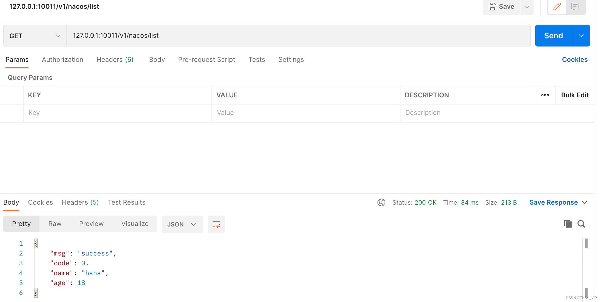Screen dimensions: 601x302
Task: Open the JSON format dropdown
Action: [182, 224]
